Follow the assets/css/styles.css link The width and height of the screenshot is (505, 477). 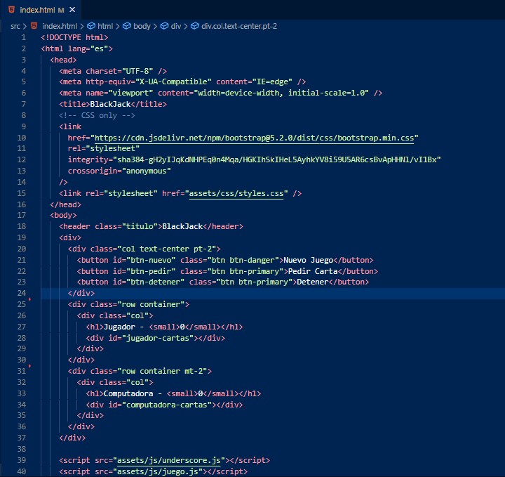236,193
